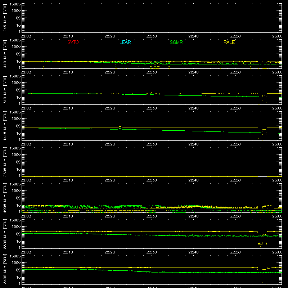Viewport: 288px width, 288px height.
Task: Click 22:30 under the 610 MHz panel
Action: (x=152, y=108)
